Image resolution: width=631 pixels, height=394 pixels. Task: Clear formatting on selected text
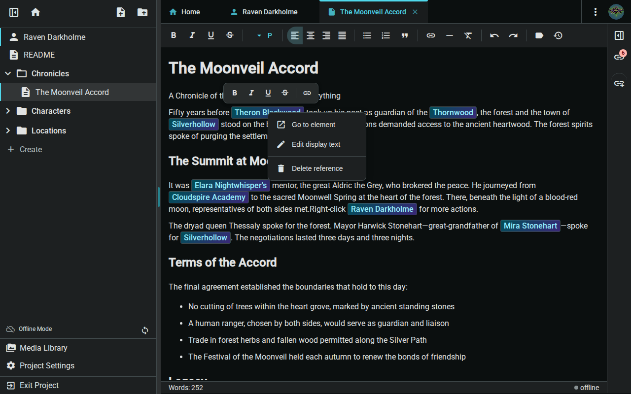point(468,35)
